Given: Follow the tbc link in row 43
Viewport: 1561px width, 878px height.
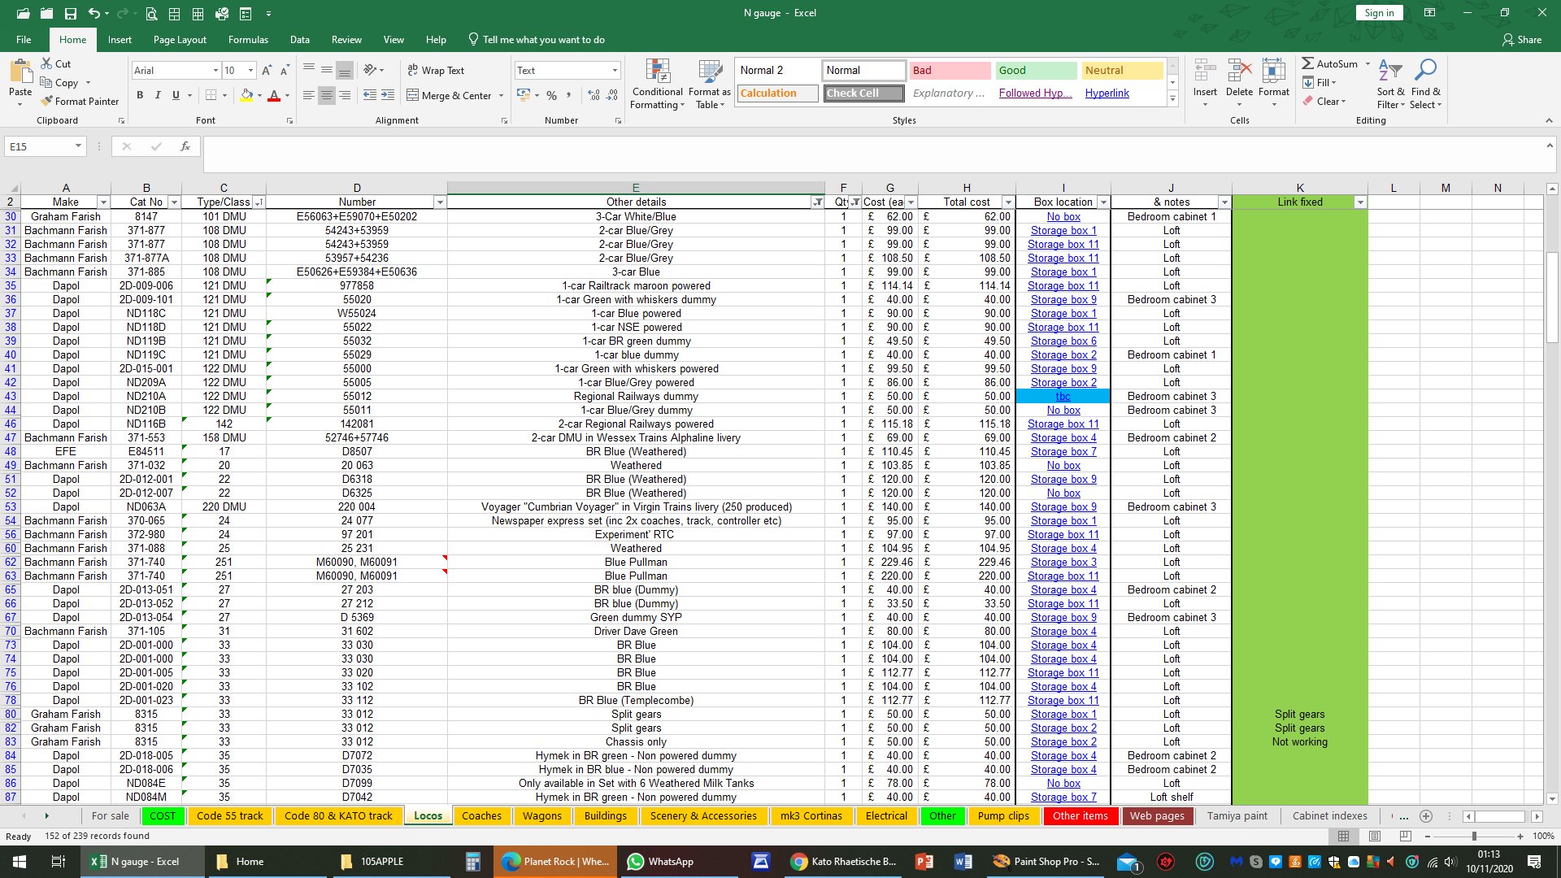Looking at the screenshot, I should point(1063,396).
